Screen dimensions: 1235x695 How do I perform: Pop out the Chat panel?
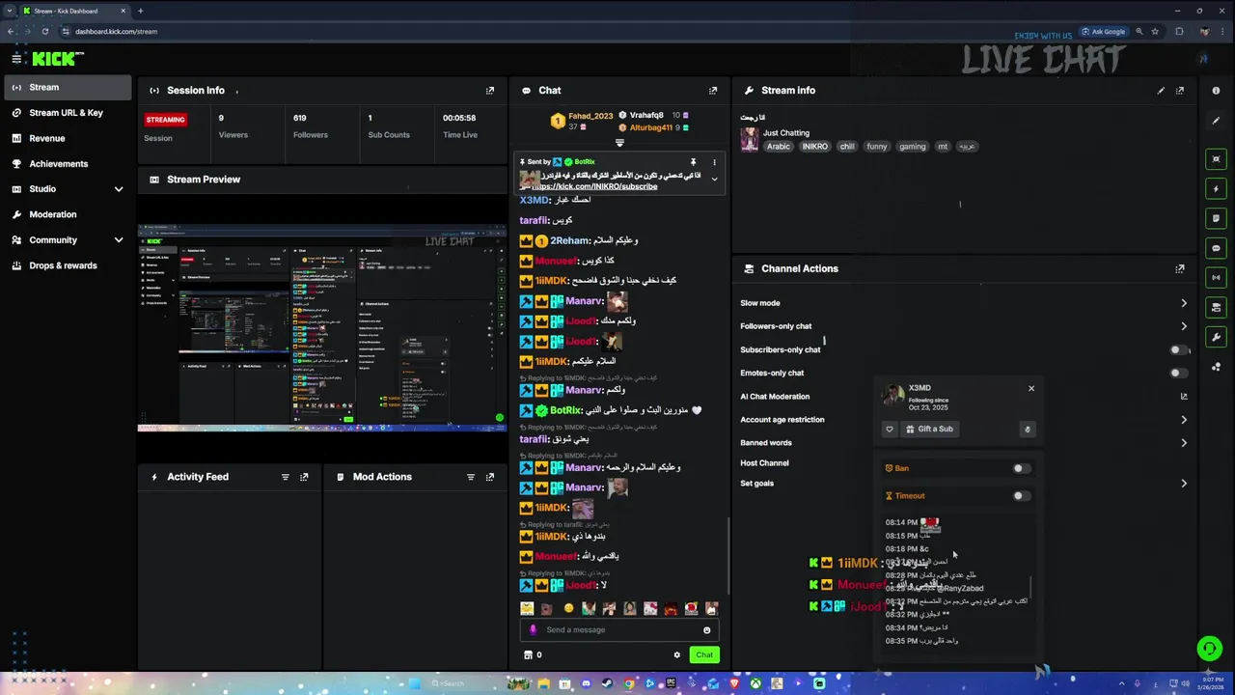pyautogui.click(x=713, y=91)
